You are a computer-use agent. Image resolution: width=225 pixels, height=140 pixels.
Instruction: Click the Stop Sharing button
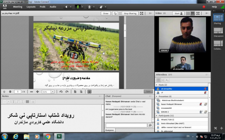coord(130,13)
